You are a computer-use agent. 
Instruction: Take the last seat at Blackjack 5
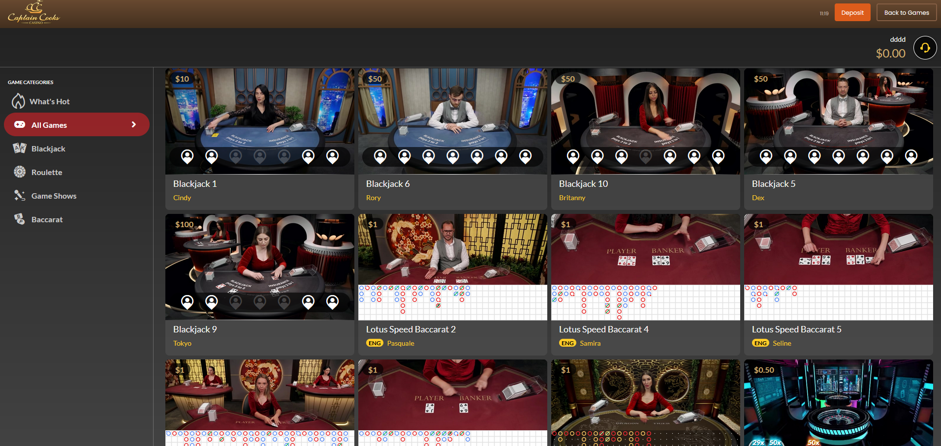tap(911, 157)
